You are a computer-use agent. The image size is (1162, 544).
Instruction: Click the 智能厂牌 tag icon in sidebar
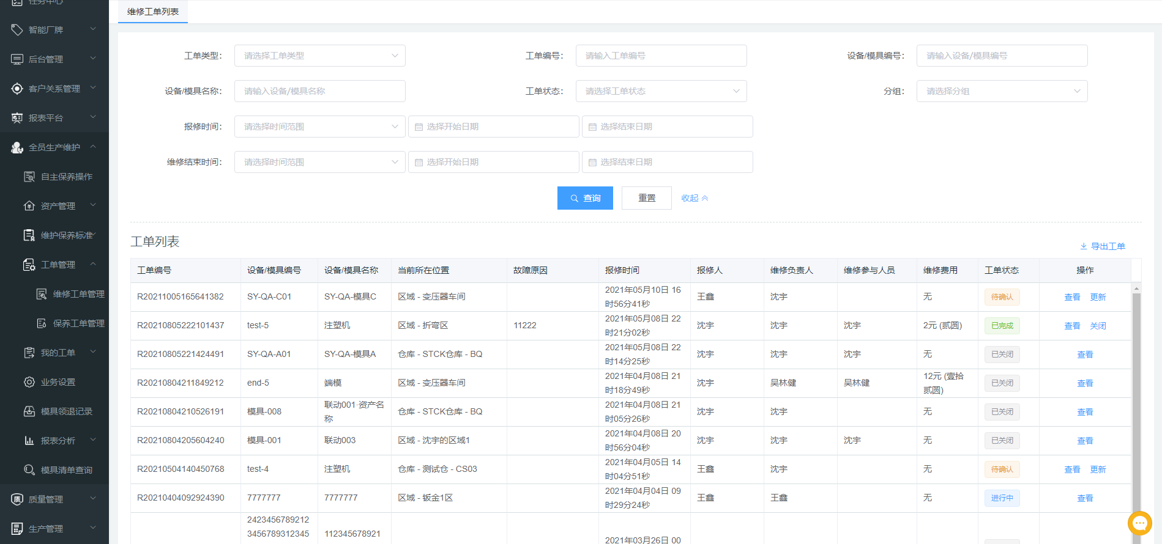pos(17,30)
